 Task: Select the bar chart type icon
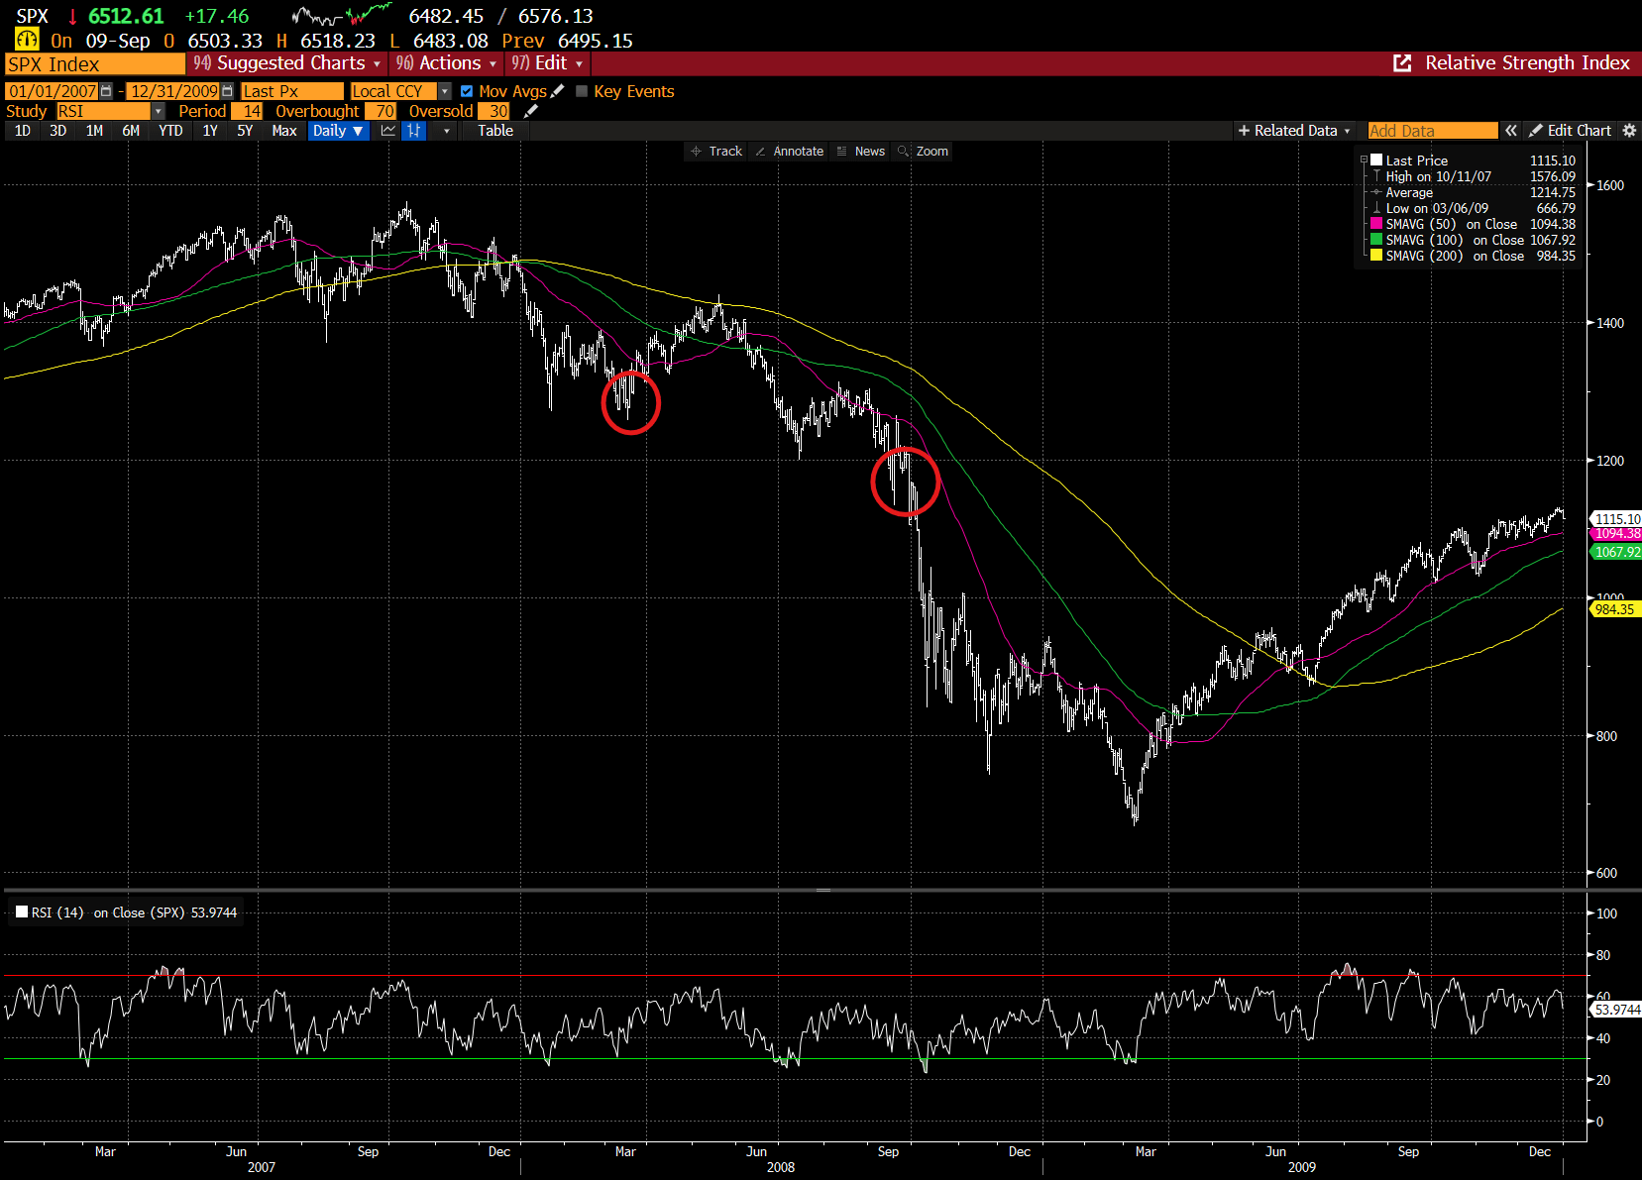[413, 131]
